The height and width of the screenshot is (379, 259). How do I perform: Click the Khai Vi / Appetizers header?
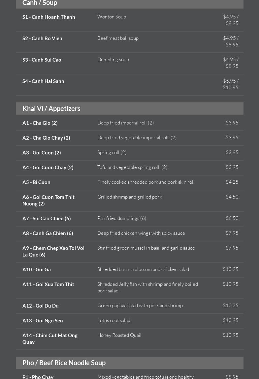click(51, 109)
